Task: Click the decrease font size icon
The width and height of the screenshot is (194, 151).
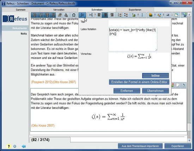Action: click(66, 15)
